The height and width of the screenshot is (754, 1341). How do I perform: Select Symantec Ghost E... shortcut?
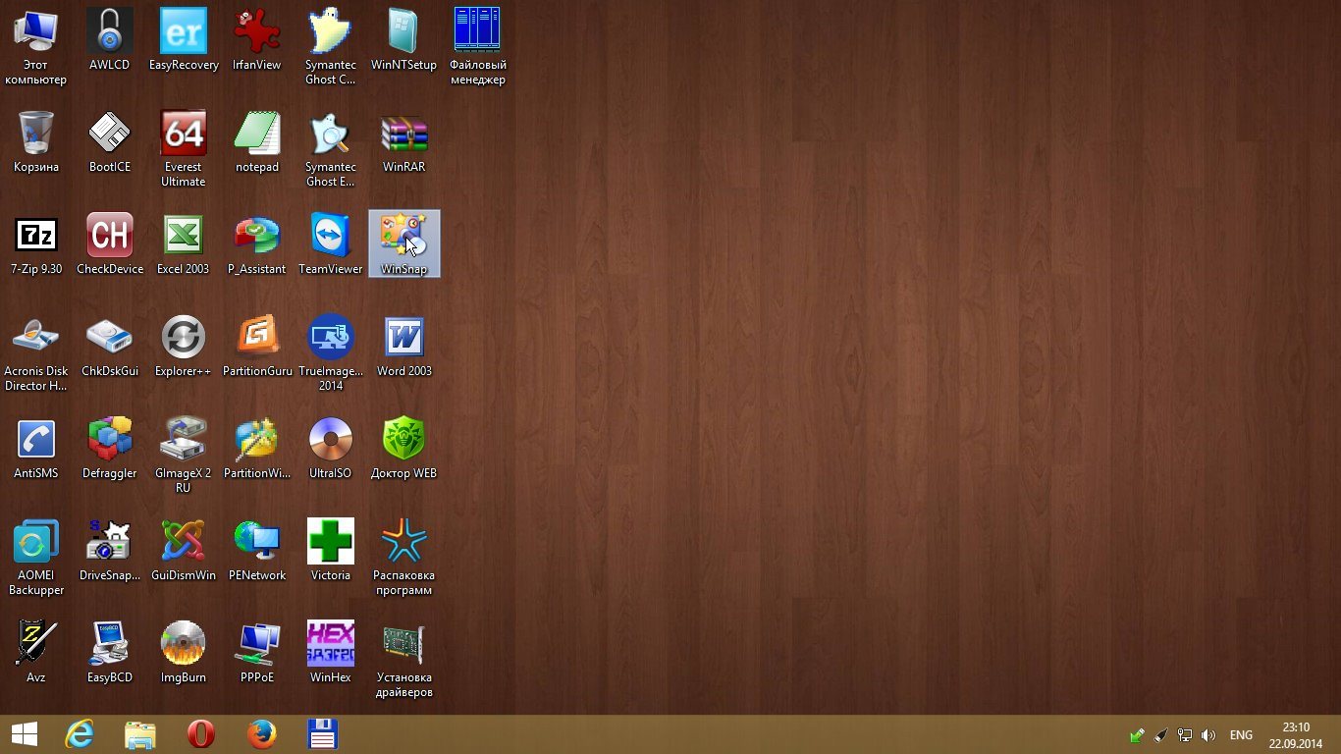pyautogui.click(x=331, y=148)
